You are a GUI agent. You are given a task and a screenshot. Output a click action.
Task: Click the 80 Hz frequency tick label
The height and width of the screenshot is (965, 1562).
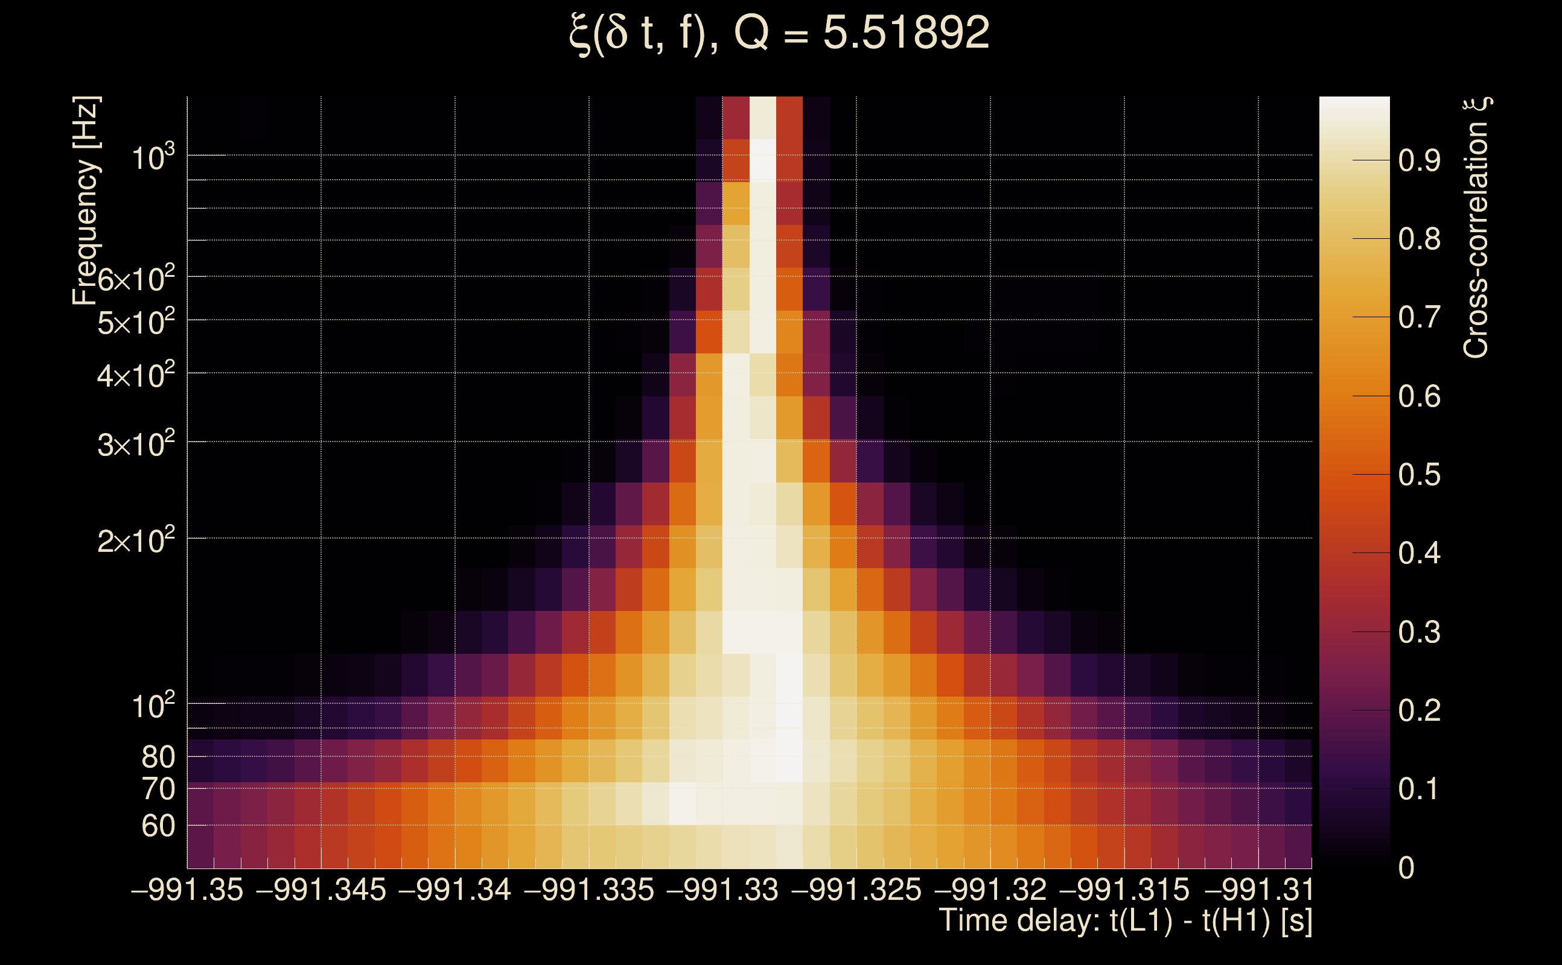point(158,758)
